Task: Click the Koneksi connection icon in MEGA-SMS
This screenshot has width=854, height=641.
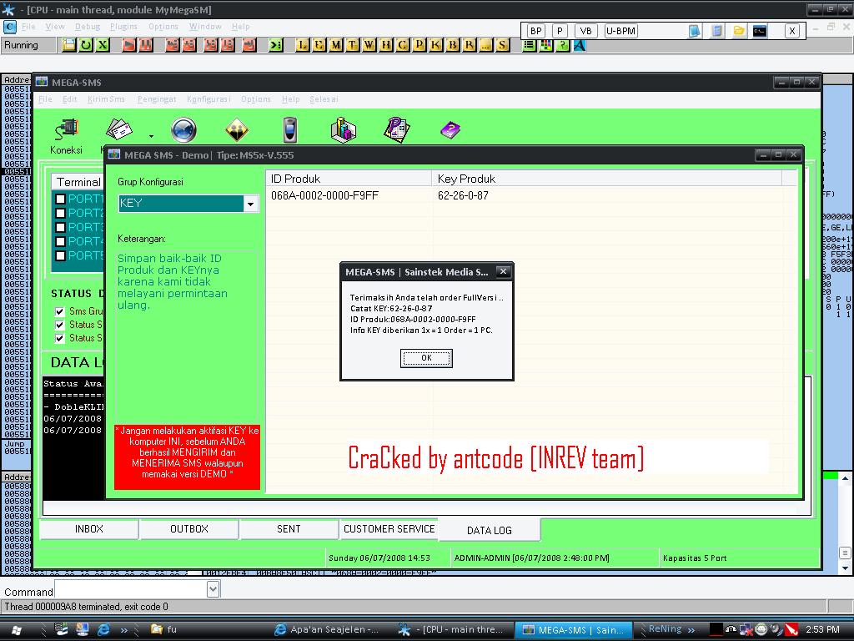Action: coord(67,136)
